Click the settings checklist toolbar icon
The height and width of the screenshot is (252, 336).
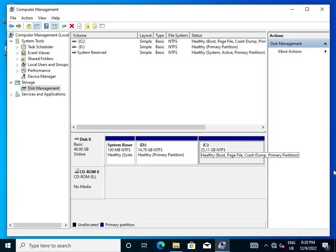tap(102, 26)
